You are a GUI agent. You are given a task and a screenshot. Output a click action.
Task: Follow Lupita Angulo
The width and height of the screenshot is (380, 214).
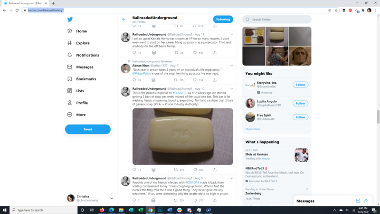(x=300, y=103)
